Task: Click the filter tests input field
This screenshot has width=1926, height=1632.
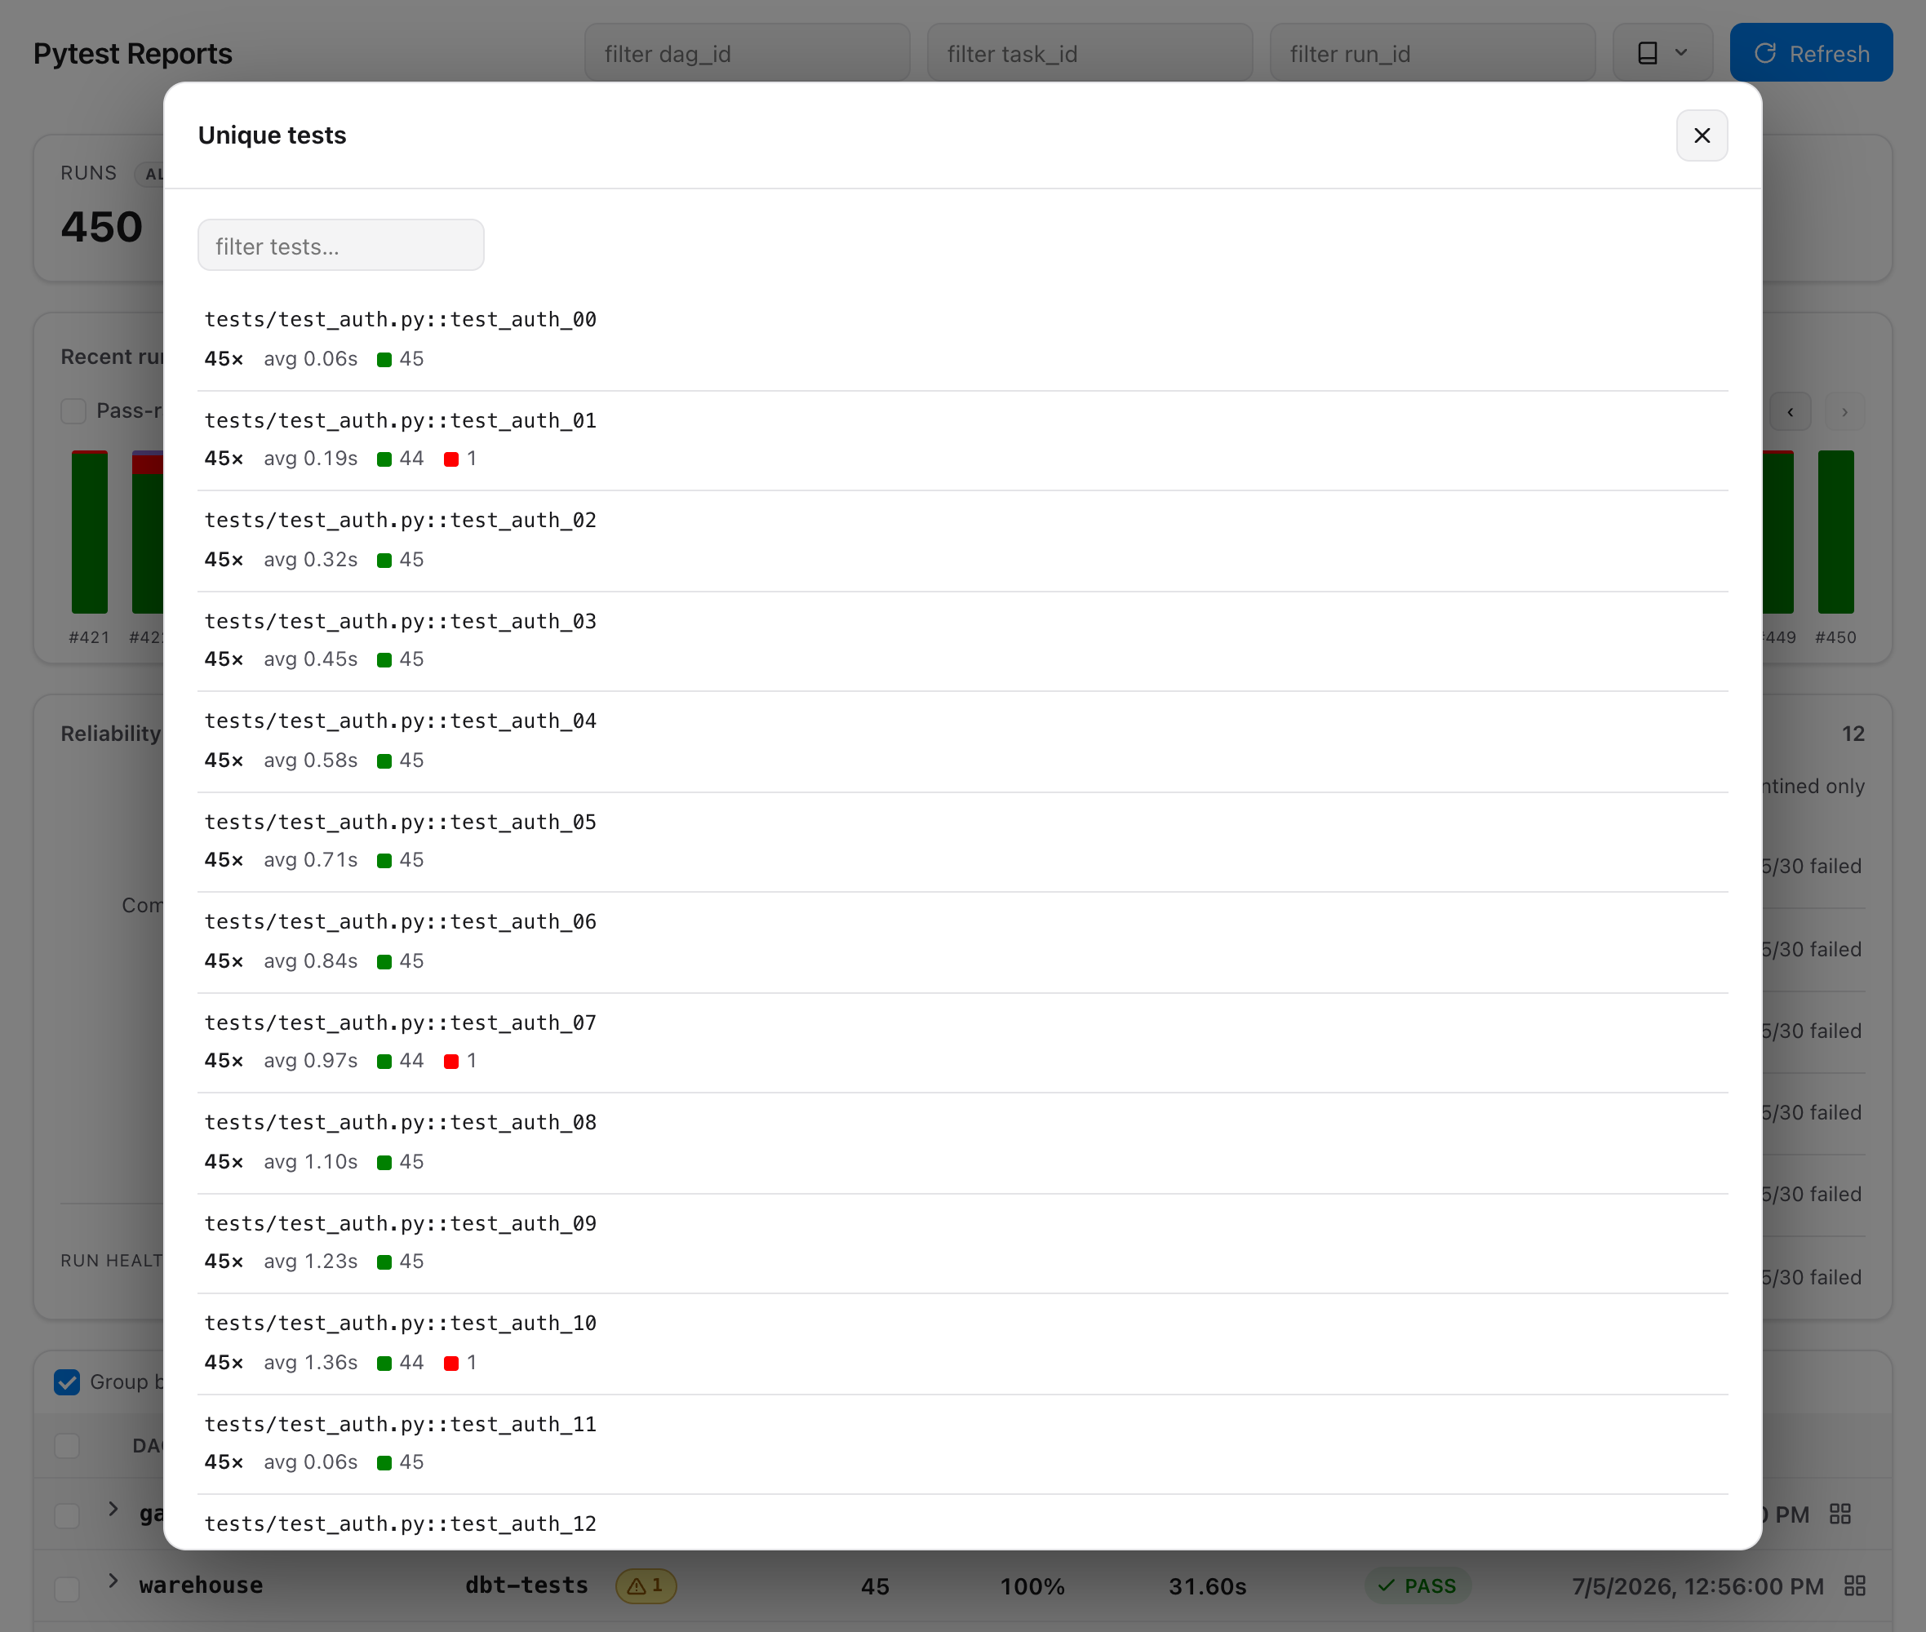Action: (x=340, y=245)
